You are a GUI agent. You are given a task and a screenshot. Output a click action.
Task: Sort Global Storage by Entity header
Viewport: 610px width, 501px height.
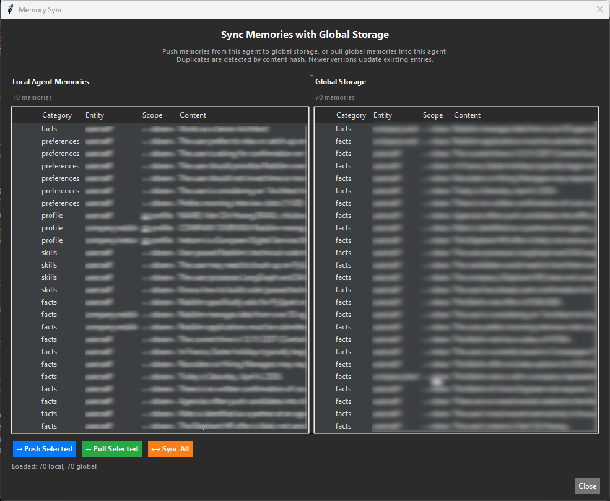coord(382,115)
